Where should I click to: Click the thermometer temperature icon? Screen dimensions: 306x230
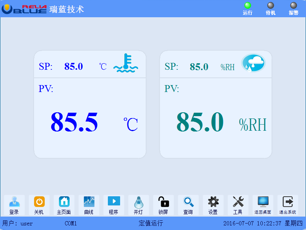pyautogui.click(x=126, y=63)
